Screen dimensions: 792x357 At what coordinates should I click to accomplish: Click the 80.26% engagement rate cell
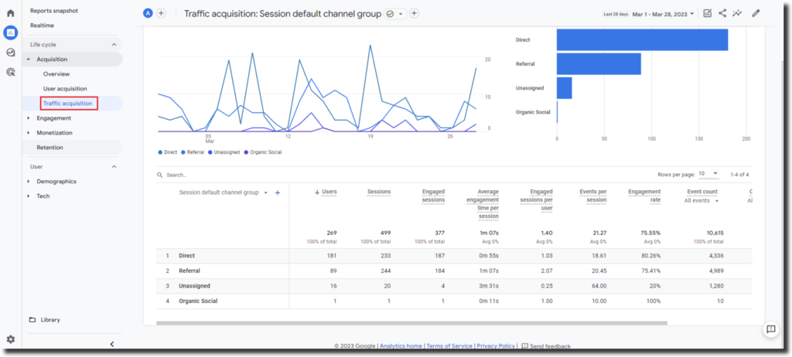click(650, 256)
